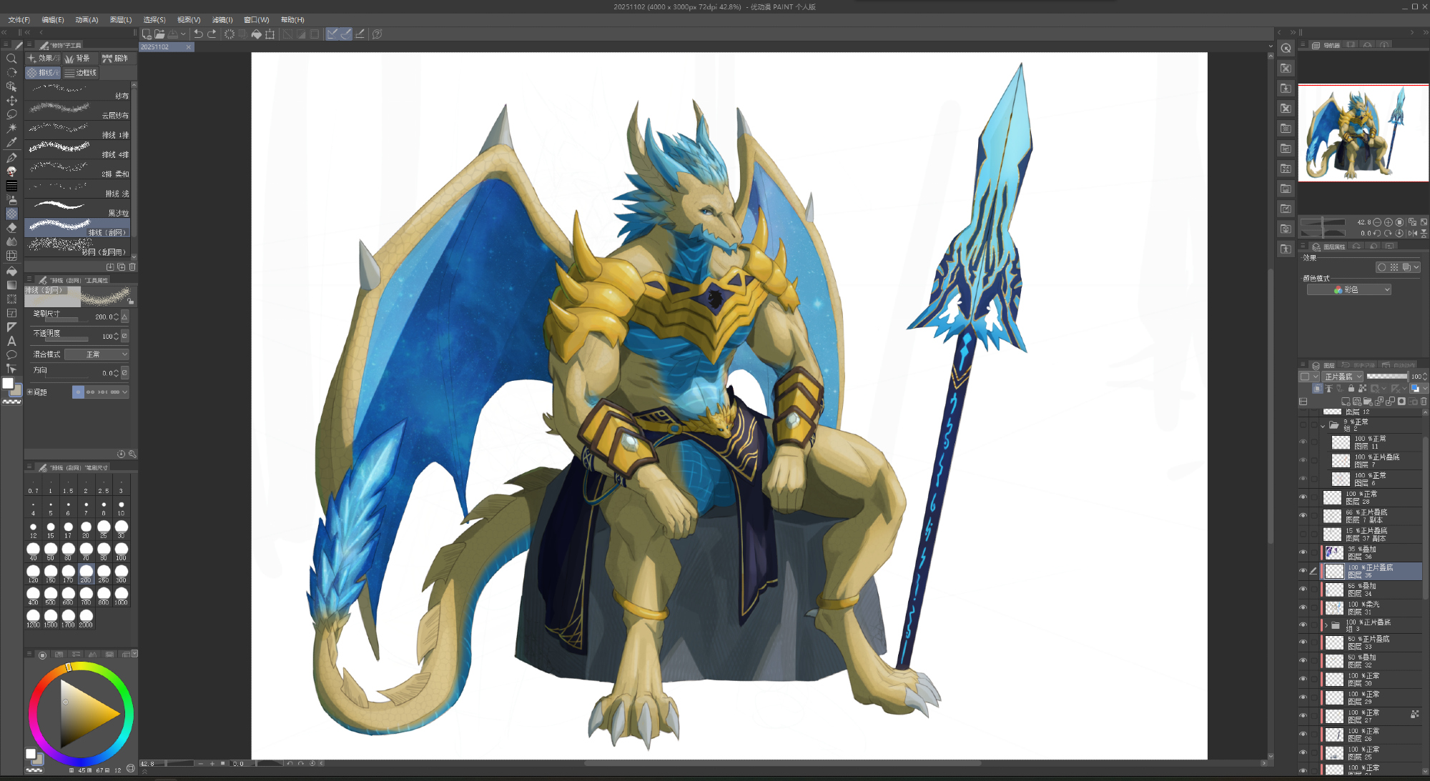Click the lock layer icon
1430x781 pixels.
pyautogui.click(x=1351, y=389)
